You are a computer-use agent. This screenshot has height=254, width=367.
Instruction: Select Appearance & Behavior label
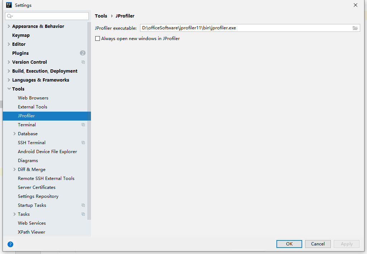38,26
